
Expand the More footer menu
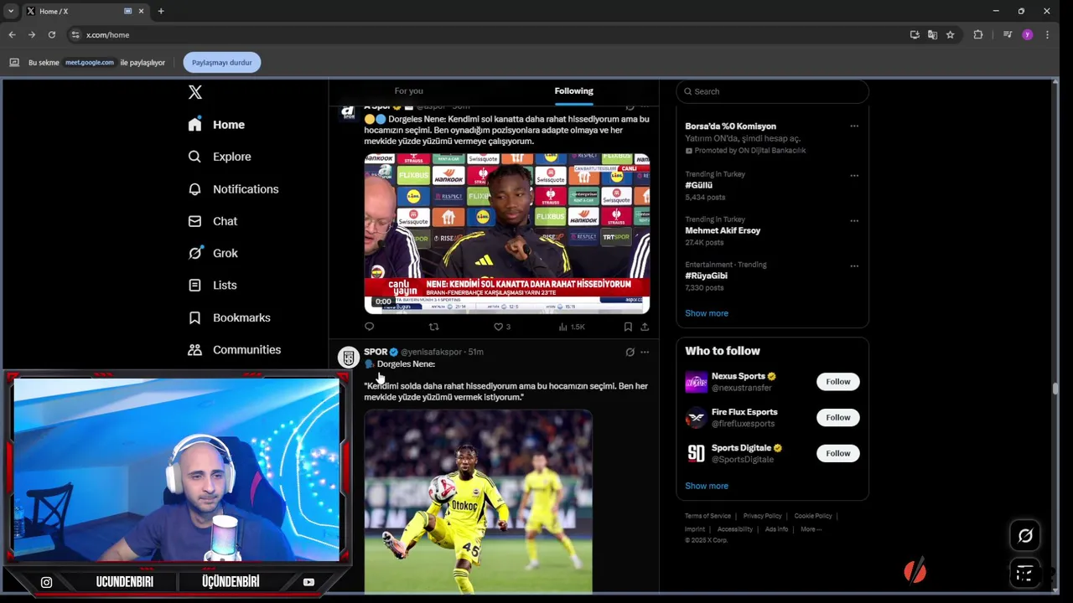pos(811,529)
